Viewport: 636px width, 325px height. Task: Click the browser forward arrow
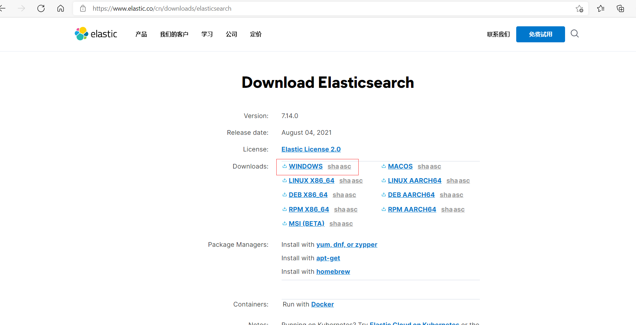tap(21, 9)
